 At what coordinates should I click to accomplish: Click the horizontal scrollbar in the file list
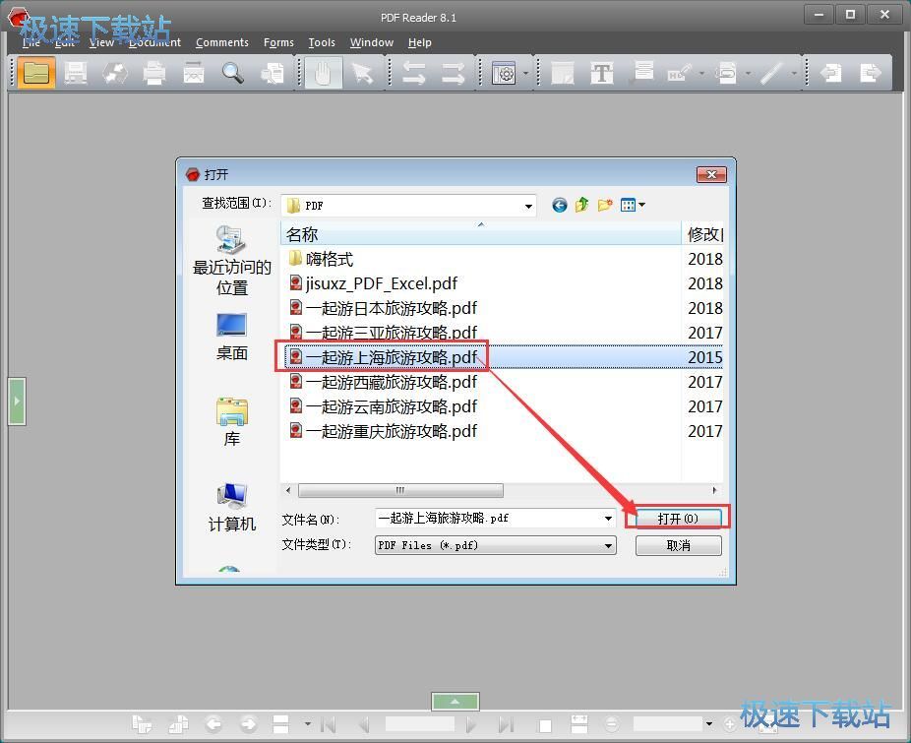(x=398, y=489)
